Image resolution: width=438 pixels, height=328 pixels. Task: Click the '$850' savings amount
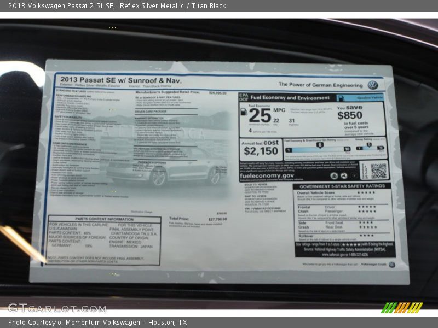[350, 115]
